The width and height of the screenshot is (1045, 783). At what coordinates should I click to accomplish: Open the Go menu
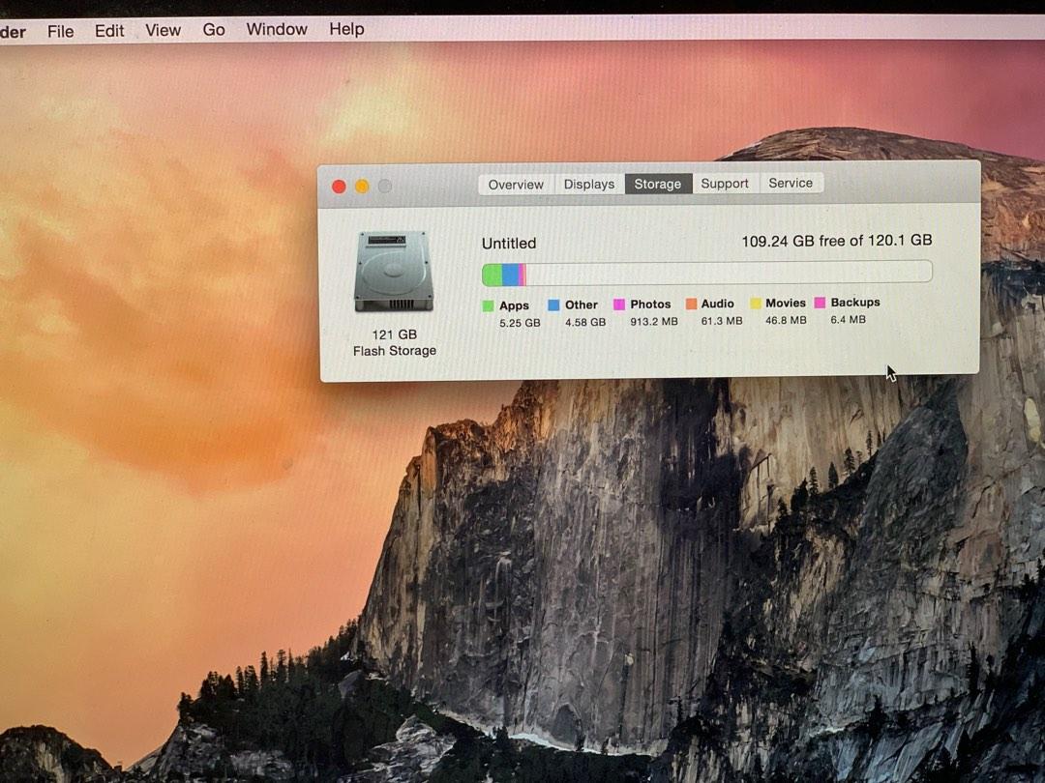tap(214, 30)
